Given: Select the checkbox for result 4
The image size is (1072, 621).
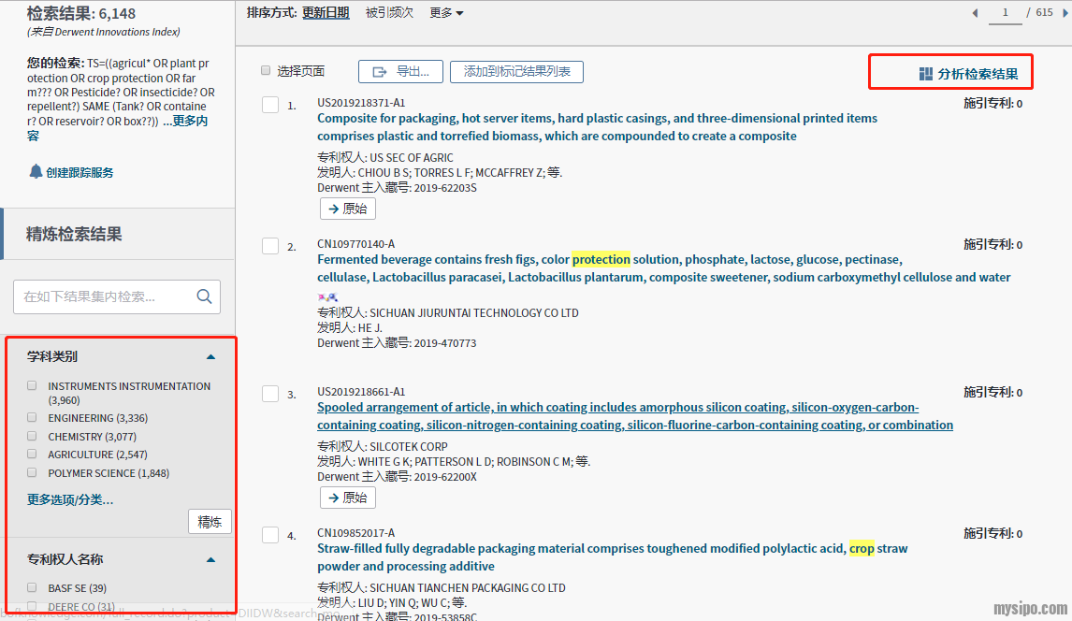Looking at the screenshot, I should [x=270, y=535].
